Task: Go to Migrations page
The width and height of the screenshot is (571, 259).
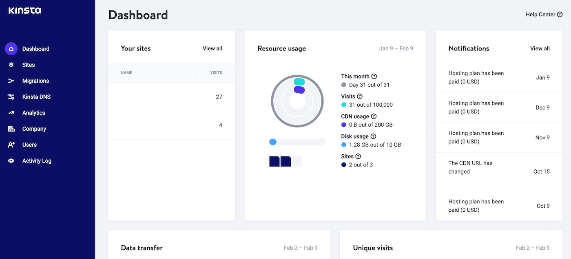Action: [35, 81]
